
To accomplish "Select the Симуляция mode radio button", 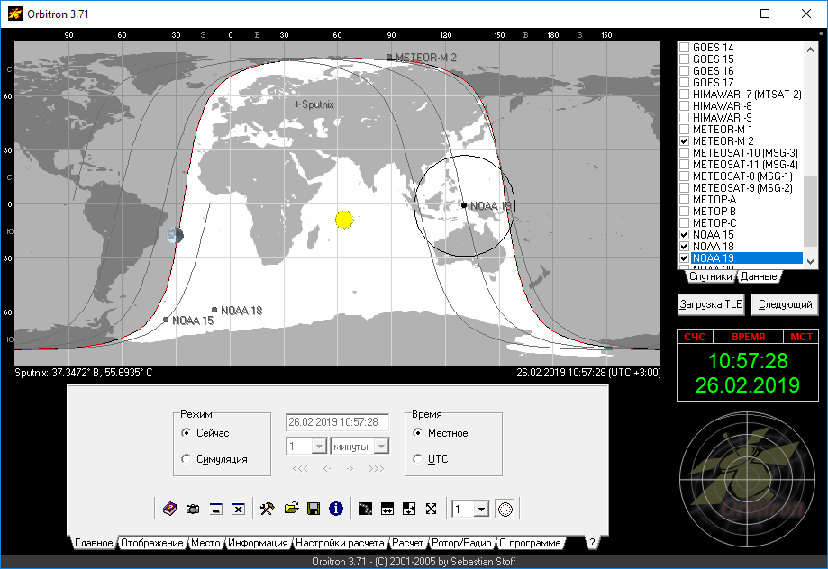I will point(187,459).
